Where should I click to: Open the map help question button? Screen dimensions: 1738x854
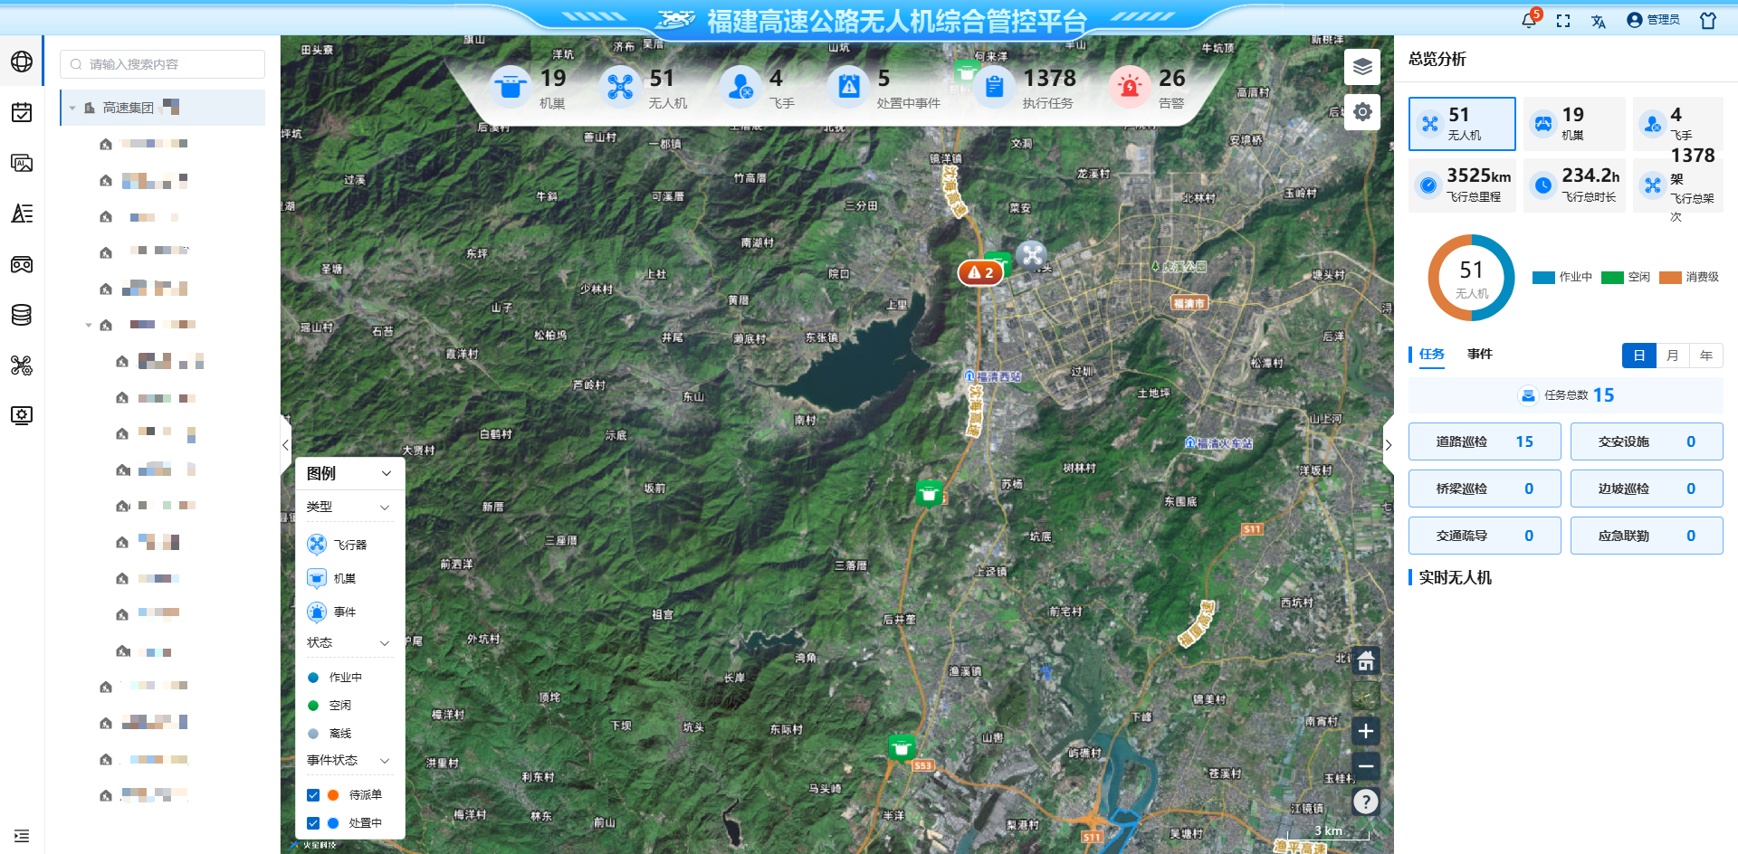(x=1366, y=802)
